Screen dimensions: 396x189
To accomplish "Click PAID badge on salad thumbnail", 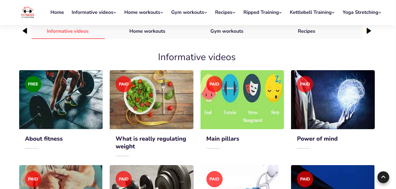I will pyautogui.click(x=124, y=84).
